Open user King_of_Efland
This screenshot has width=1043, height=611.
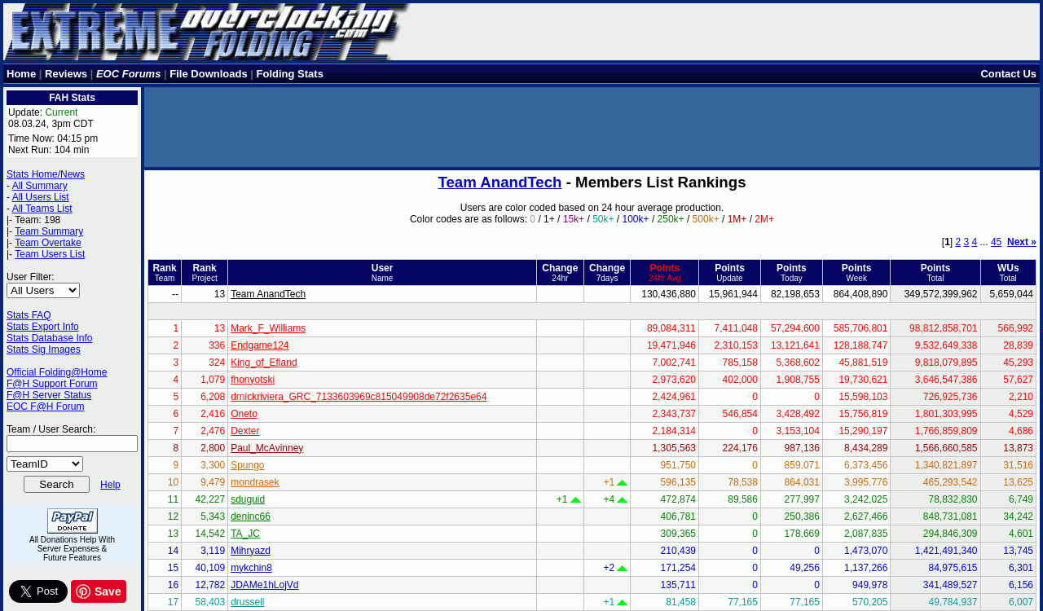[x=263, y=363]
